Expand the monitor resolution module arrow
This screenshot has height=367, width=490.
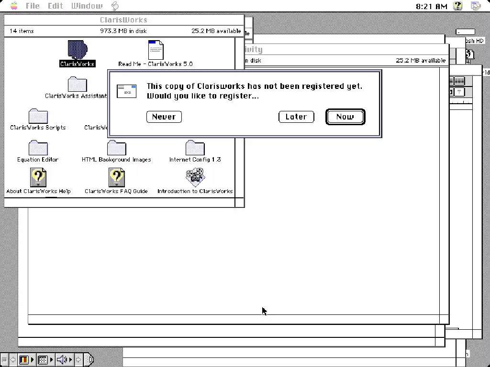coord(52,360)
